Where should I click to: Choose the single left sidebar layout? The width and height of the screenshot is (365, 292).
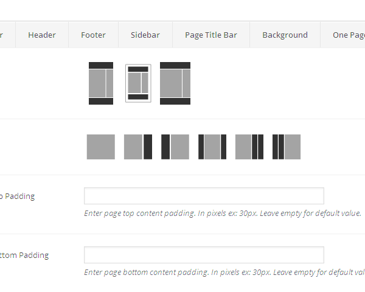click(x=175, y=147)
